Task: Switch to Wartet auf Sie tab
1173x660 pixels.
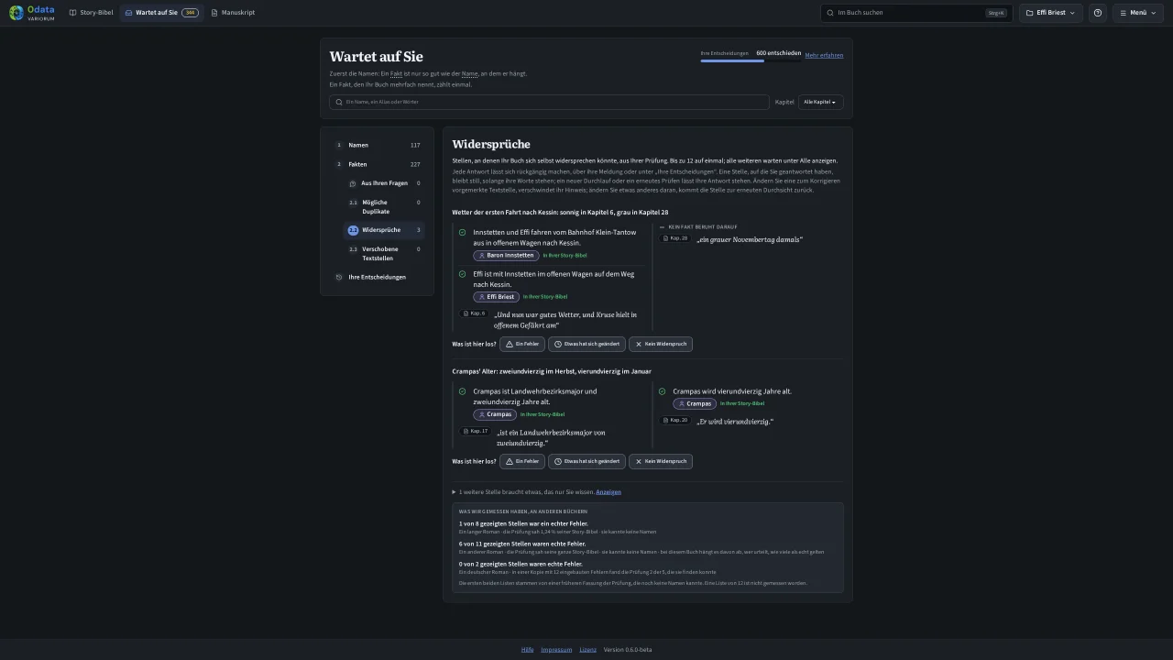Action: 161,13
